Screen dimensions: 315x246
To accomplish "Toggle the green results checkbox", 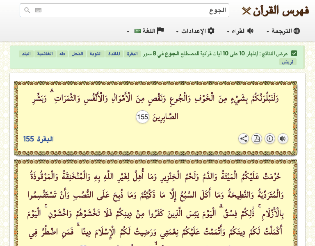I will (x=294, y=54).
